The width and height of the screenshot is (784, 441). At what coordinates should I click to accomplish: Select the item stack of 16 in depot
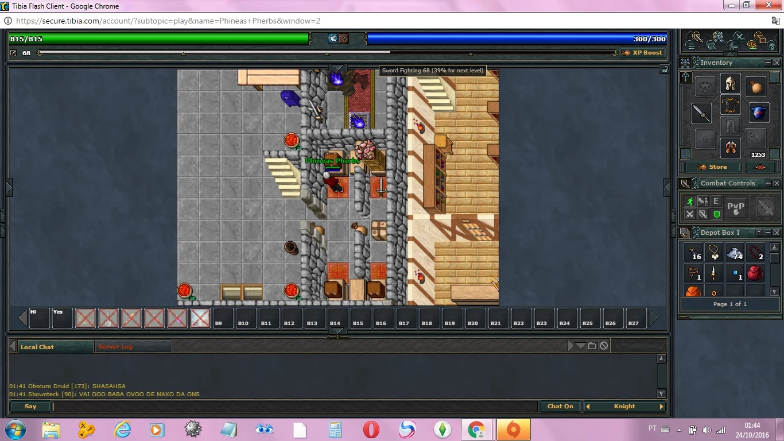[x=693, y=252]
